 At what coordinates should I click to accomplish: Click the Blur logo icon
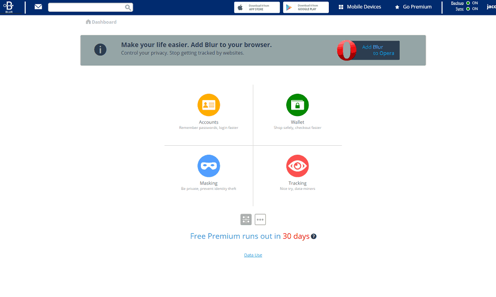[x=8, y=7]
